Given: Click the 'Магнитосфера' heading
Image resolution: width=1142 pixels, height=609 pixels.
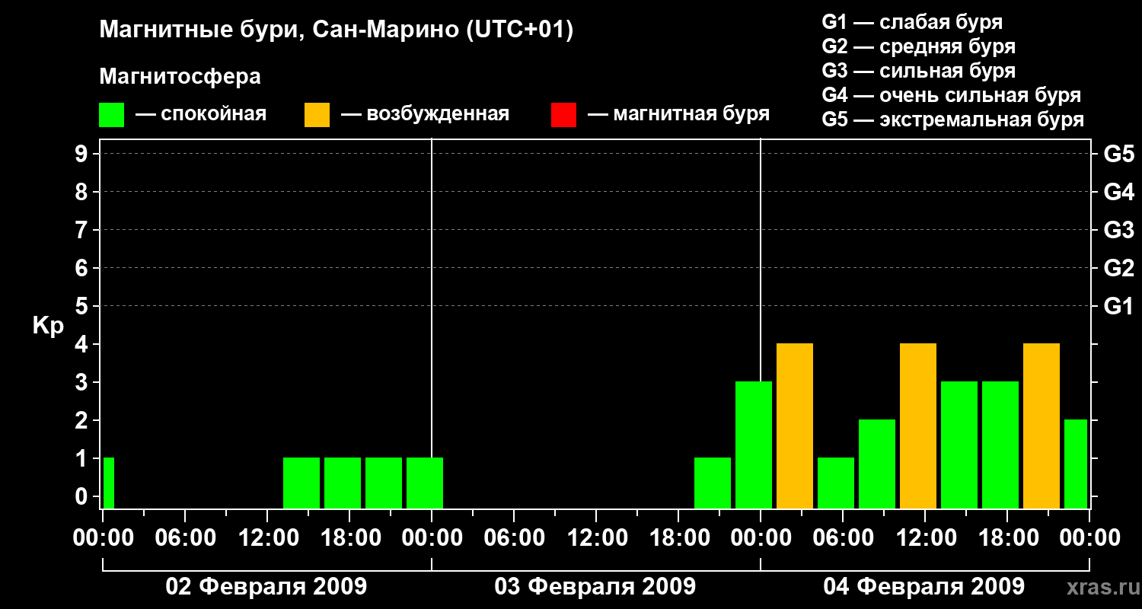Looking at the screenshot, I should click(x=180, y=77).
